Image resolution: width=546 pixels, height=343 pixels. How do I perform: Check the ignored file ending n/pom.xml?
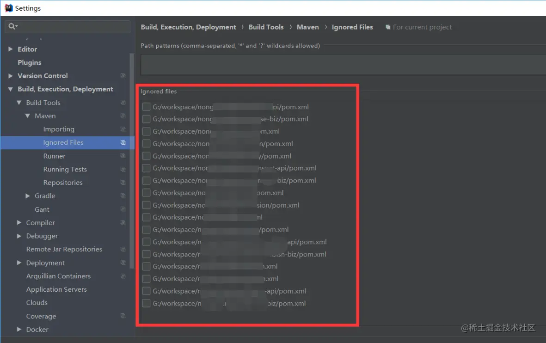pos(146,143)
